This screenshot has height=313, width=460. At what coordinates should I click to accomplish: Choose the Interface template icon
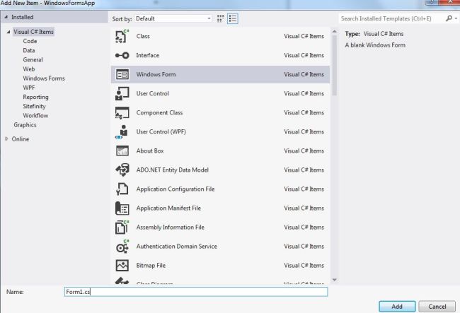(122, 55)
